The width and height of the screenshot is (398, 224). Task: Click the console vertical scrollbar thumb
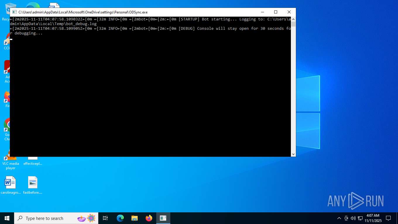click(x=293, y=24)
